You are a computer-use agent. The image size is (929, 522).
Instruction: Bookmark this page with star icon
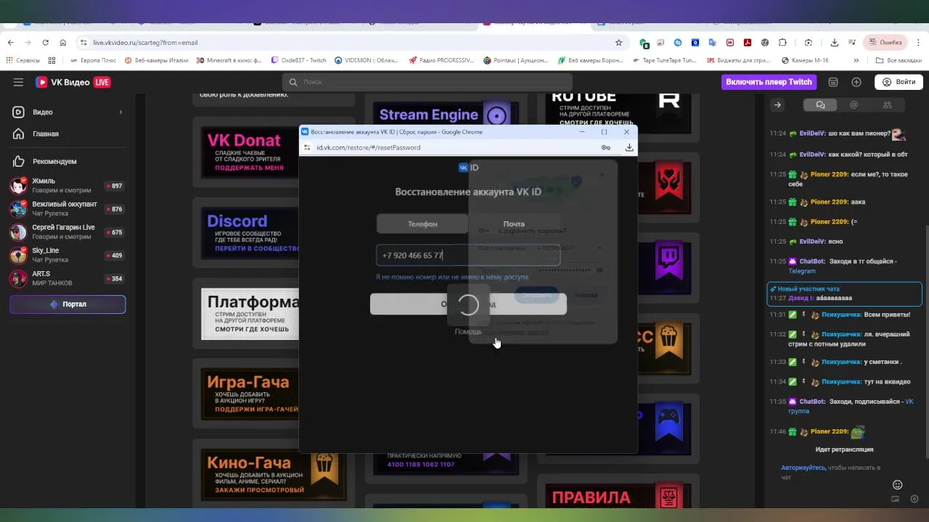click(618, 43)
